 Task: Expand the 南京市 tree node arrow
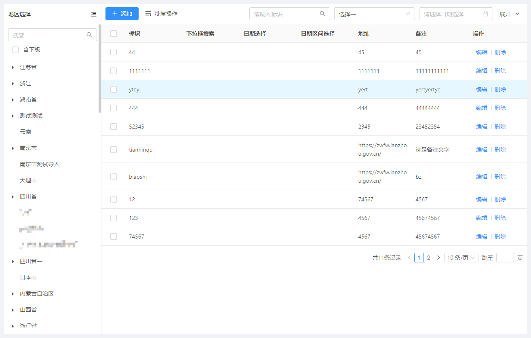[x=13, y=148]
